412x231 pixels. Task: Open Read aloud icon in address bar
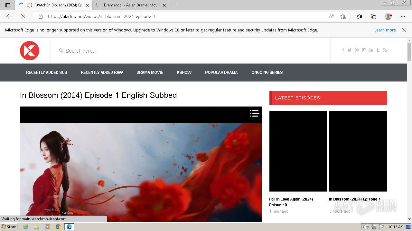point(331,16)
